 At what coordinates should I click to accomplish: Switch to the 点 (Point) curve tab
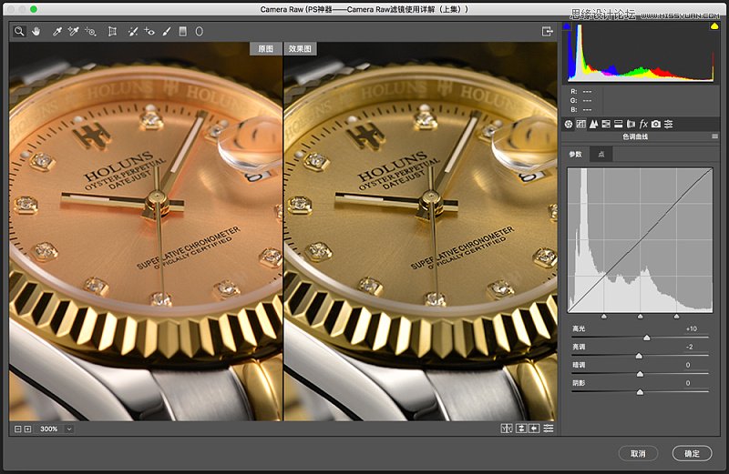point(601,155)
